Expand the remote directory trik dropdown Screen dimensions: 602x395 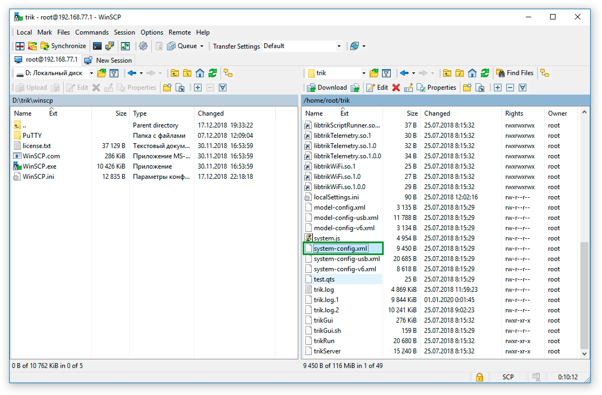click(x=364, y=73)
